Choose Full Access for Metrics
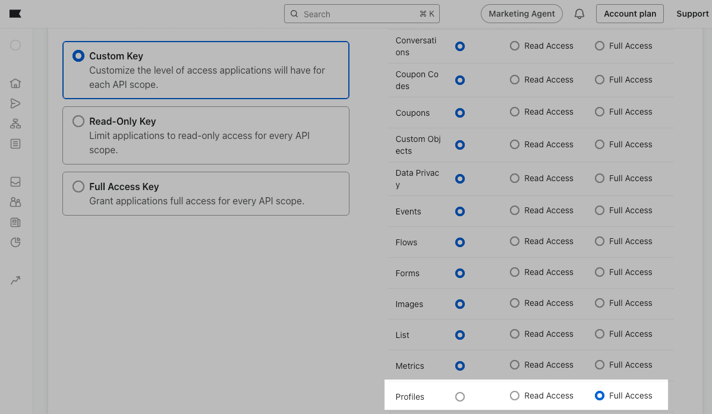Screen dimensions: 712x414 600,365
